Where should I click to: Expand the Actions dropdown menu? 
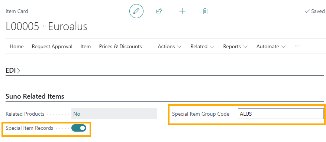(x=170, y=47)
